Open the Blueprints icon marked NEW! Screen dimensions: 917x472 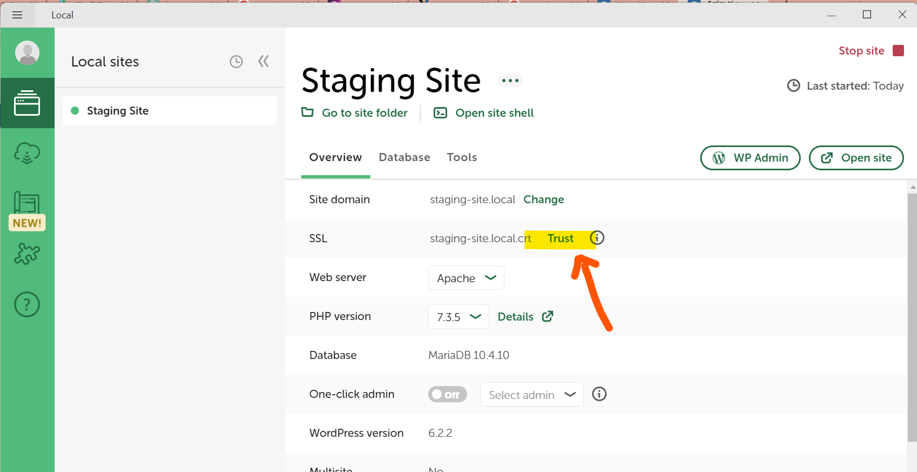[x=27, y=211]
